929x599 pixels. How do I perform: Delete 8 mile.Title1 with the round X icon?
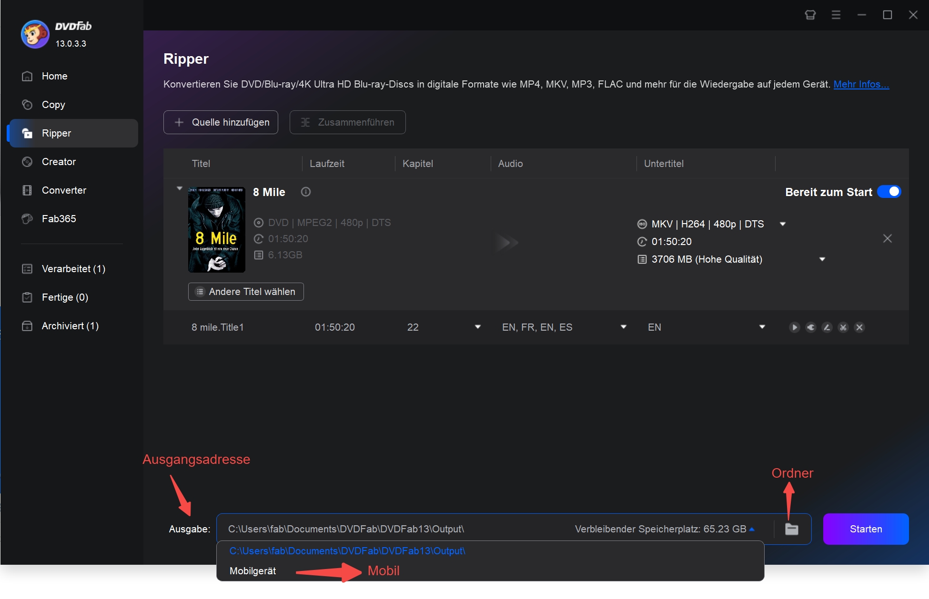tap(859, 327)
